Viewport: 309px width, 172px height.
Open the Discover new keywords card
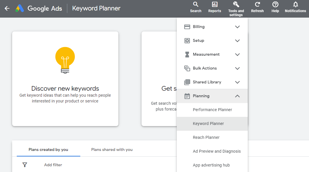click(65, 78)
